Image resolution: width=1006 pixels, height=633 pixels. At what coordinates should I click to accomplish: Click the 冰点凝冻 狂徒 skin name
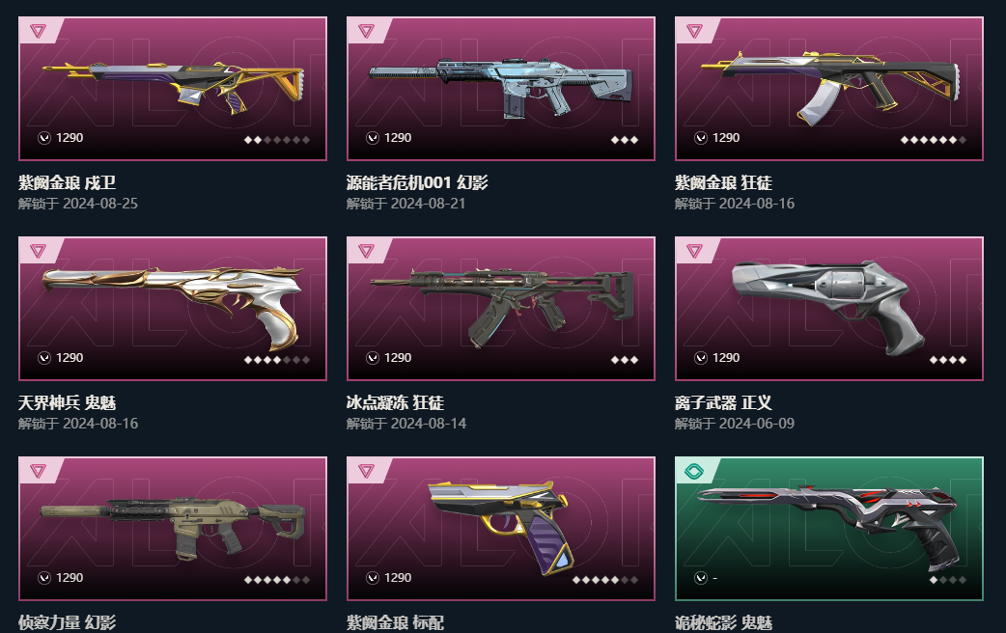tap(395, 402)
